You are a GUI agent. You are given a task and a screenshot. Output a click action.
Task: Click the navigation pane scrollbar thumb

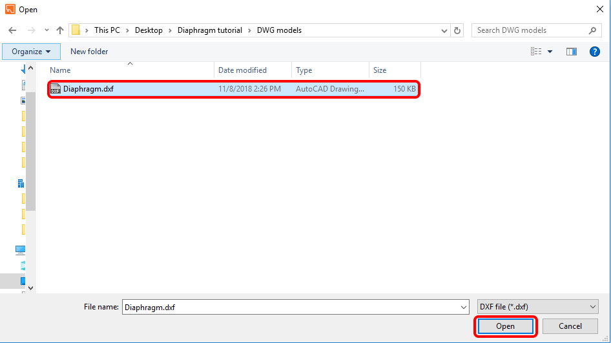[31, 151]
